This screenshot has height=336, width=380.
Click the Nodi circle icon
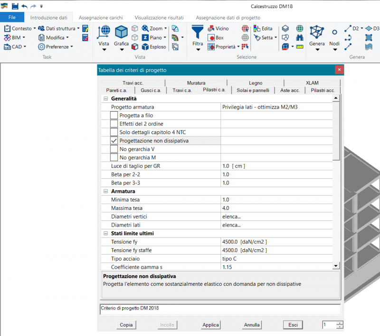click(334, 32)
